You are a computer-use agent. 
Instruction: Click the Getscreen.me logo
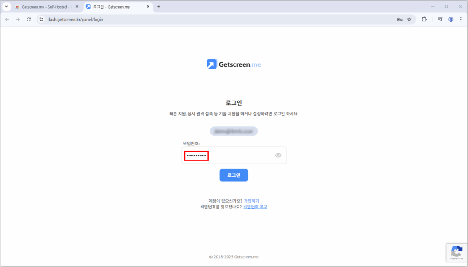[234, 64]
